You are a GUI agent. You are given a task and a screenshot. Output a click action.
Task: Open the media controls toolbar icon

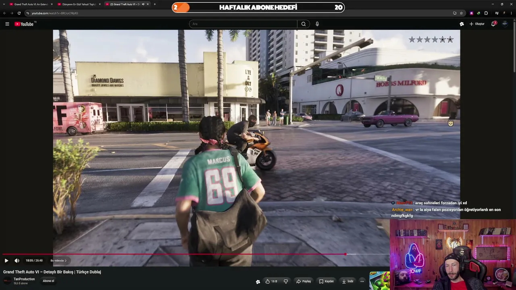pos(497,13)
